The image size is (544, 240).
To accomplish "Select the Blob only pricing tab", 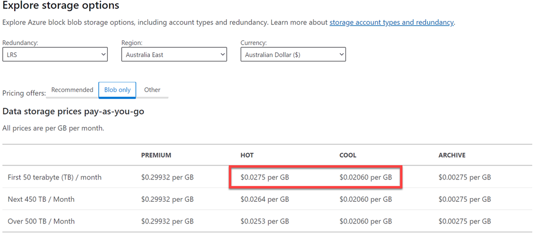I will [x=117, y=90].
